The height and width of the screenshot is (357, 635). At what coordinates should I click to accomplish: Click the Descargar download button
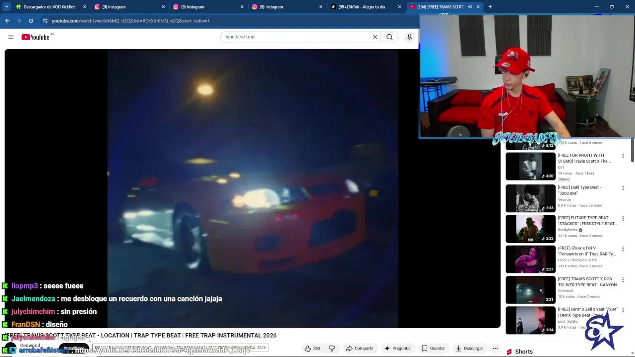pos(469,348)
